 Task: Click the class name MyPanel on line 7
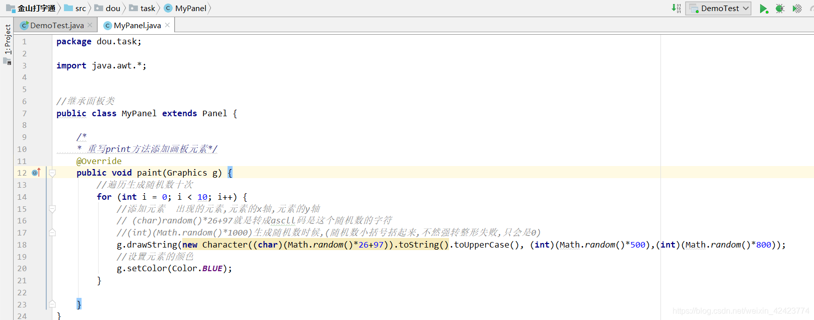pyautogui.click(x=139, y=113)
